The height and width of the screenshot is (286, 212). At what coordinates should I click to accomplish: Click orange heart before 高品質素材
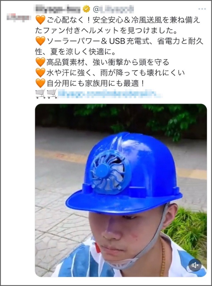(x=40, y=62)
